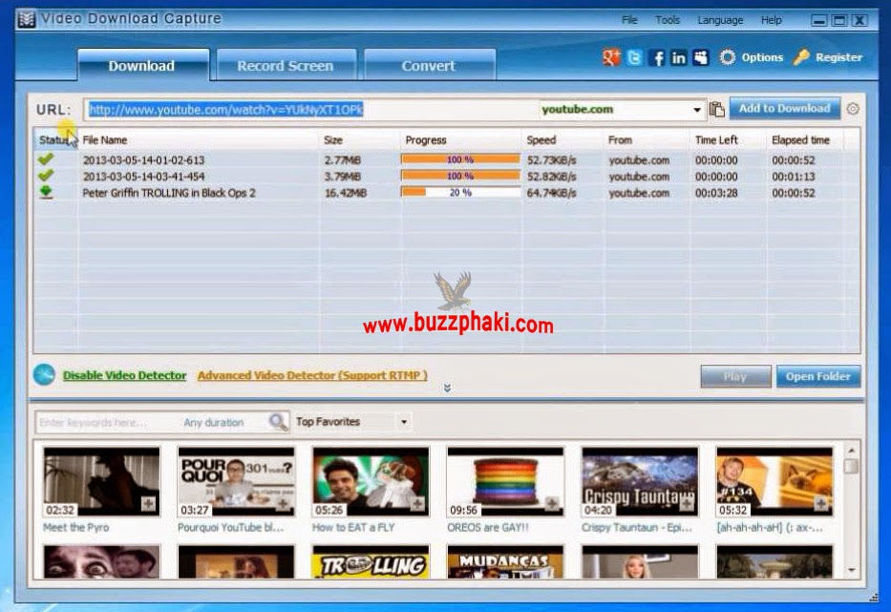Click the MySpace share icon
Image resolution: width=891 pixels, height=612 pixels.
701,57
